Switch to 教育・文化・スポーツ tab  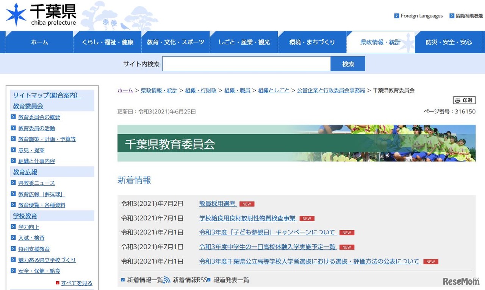coord(175,42)
